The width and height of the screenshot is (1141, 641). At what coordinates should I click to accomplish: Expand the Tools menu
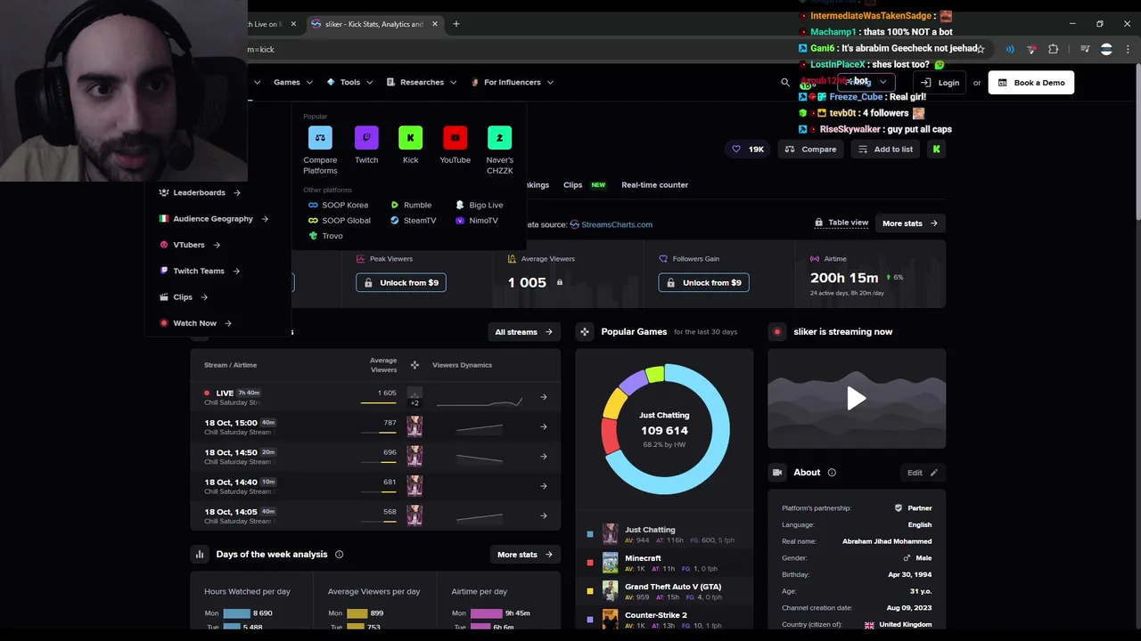point(349,82)
